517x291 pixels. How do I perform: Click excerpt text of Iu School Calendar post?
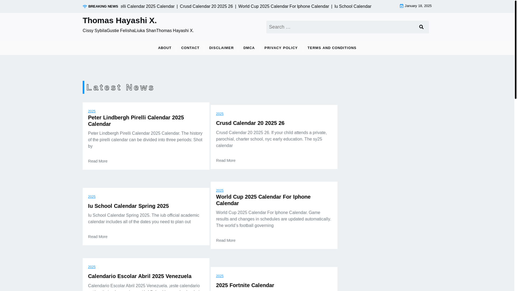coord(144,219)
